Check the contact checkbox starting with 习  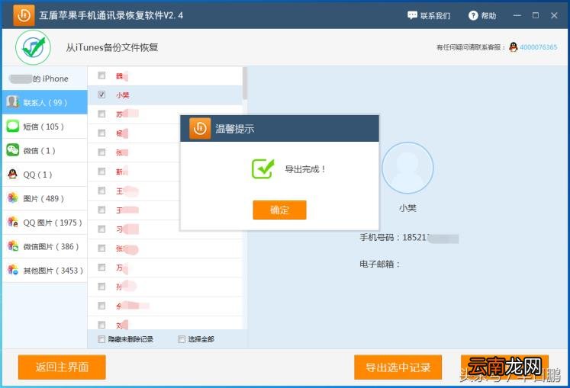pyautogui.click(x=101, y=229)
